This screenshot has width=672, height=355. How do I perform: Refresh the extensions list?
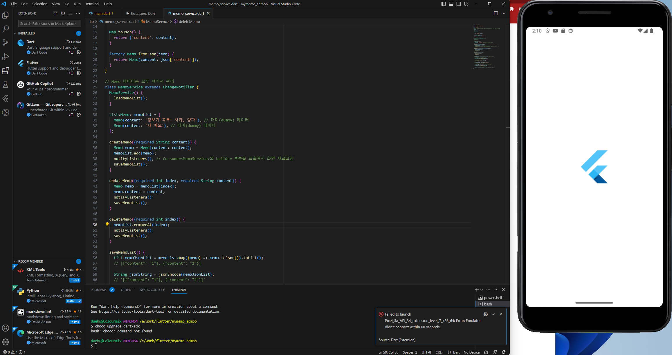pos(63,13)
